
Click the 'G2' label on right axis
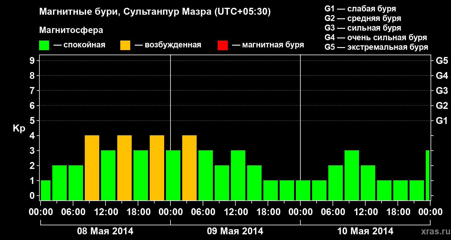(442, 106)
